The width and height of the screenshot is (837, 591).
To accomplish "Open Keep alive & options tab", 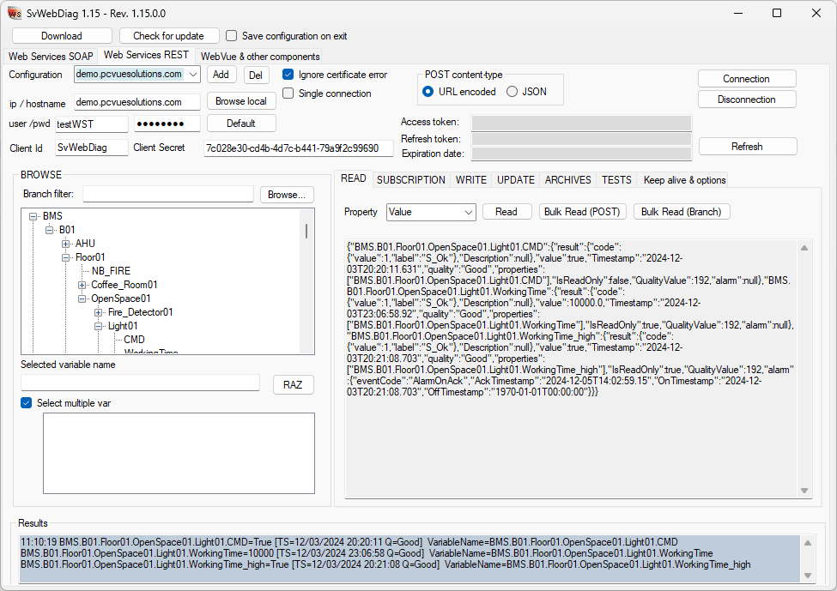I will [684, 180].
